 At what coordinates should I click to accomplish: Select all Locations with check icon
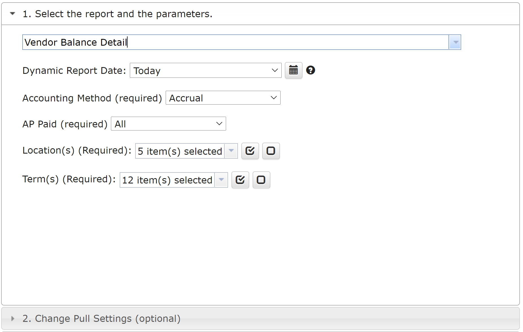coord(250,151)
